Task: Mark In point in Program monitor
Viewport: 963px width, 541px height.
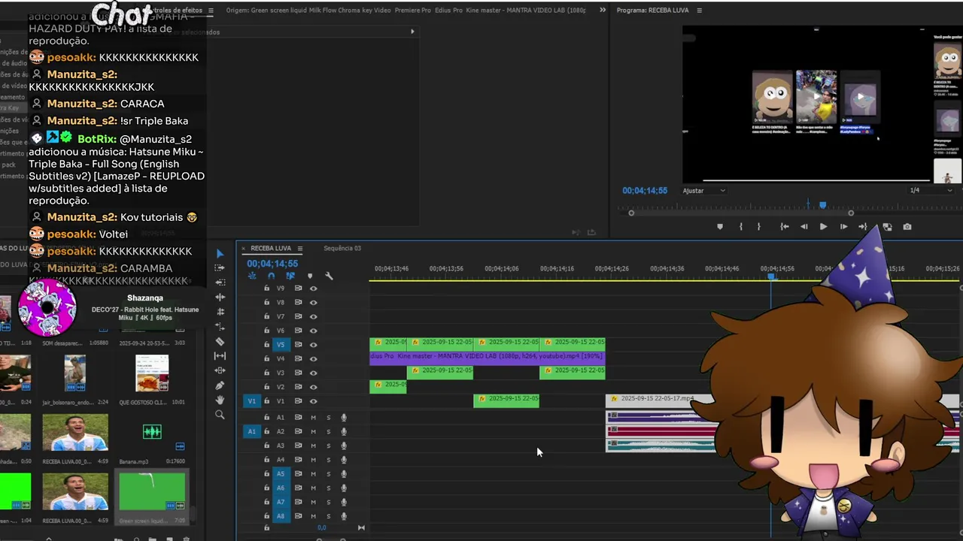Action: pyautogui.click(x=740, y=226)
